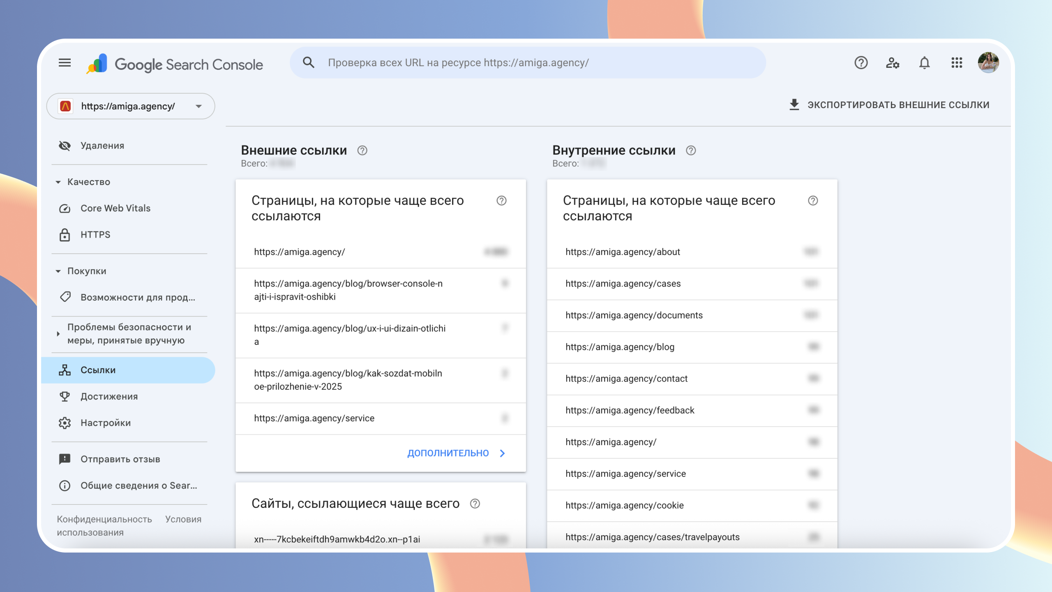The height and width of the screenshot is (592, 1052).
Task: Open the hamburger main menu
Action: tap(65, 63)
